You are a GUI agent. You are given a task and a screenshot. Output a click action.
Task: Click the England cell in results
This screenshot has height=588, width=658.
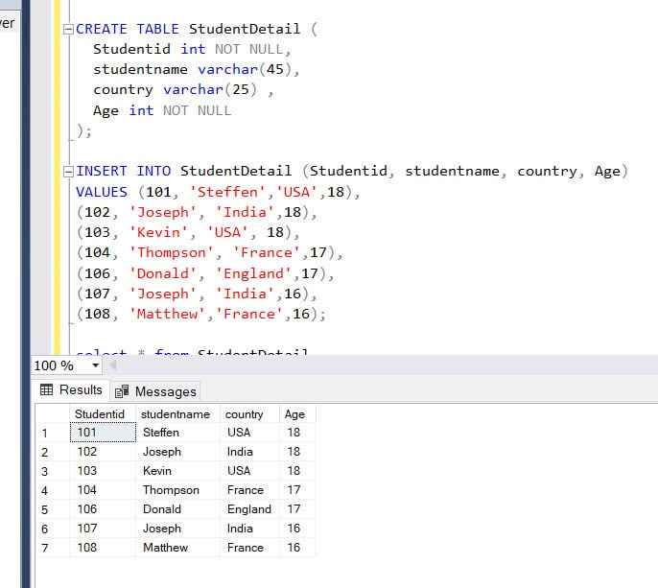tap(249, 509)
